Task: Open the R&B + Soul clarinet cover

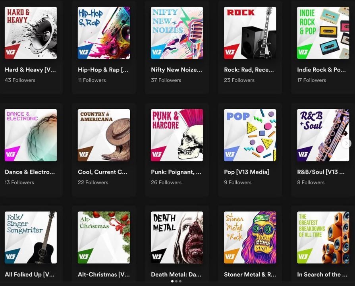Action: click(x=323, y=135)
